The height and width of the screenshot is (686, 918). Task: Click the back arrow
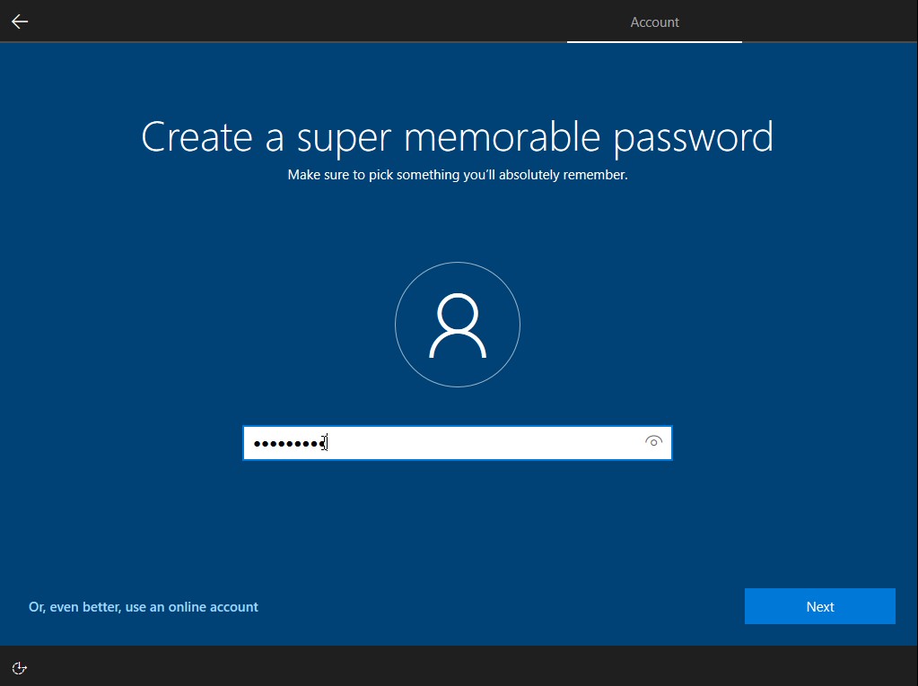tap(19, 21)
